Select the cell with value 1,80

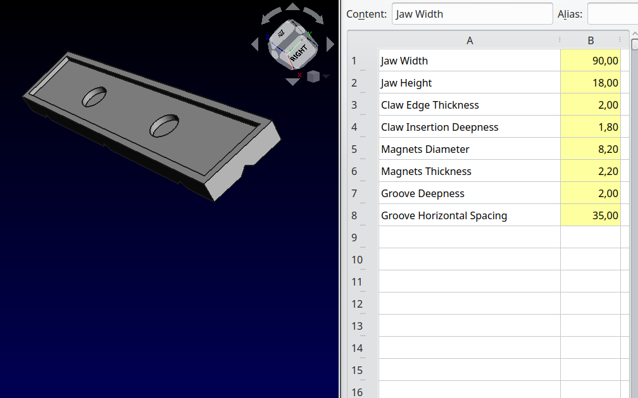(x=591, y=127)
